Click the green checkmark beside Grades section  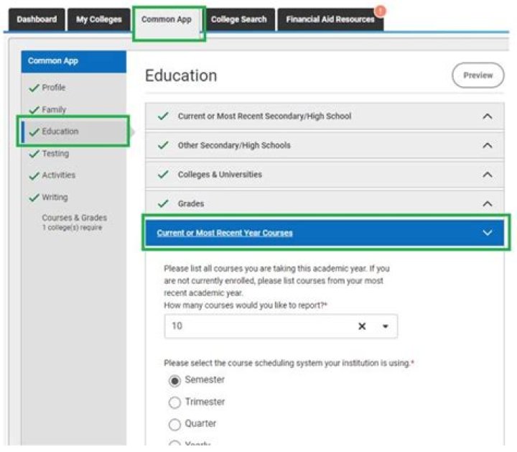(x=163, y=203)
